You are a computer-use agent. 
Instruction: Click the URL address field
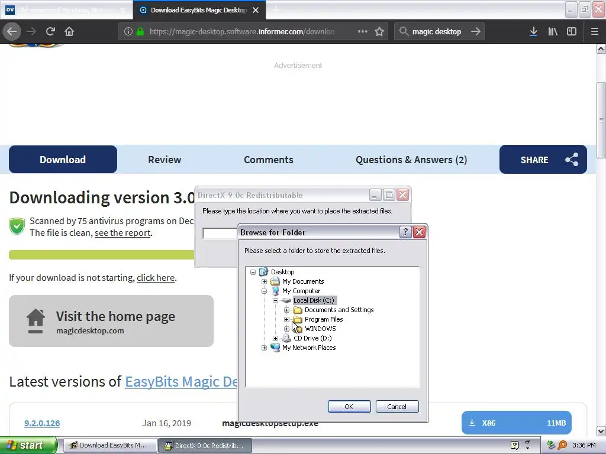tap(241, 31)
